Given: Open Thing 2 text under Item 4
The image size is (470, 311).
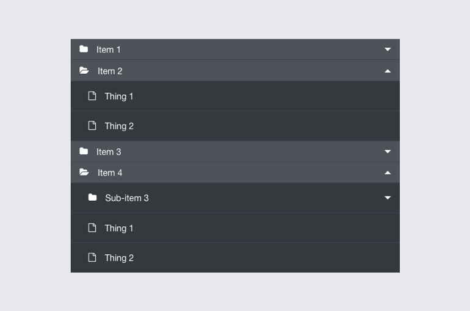Looking at the screenshot, I should (119, 258).
